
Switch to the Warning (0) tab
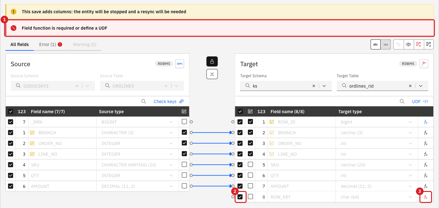[85, 44]
